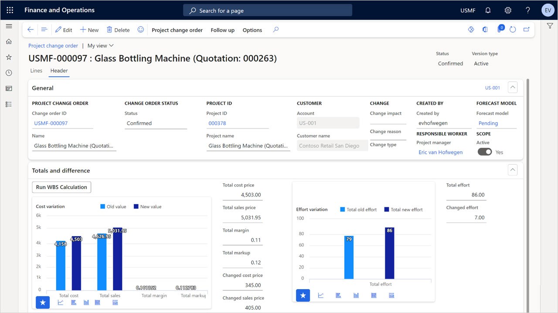Click the filter funnel icon

click(550, 26)
